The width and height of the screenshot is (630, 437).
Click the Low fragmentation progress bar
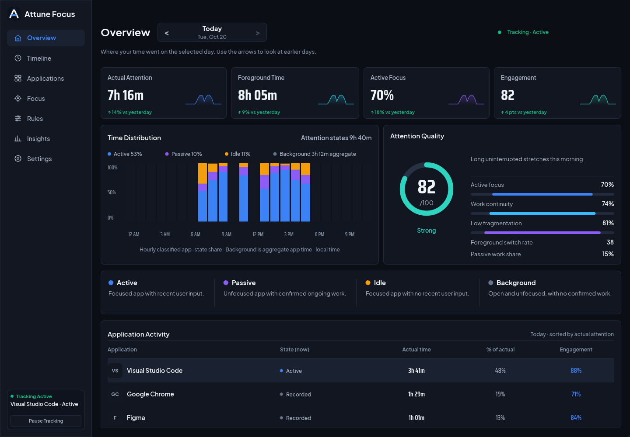(x=542, y=233)
